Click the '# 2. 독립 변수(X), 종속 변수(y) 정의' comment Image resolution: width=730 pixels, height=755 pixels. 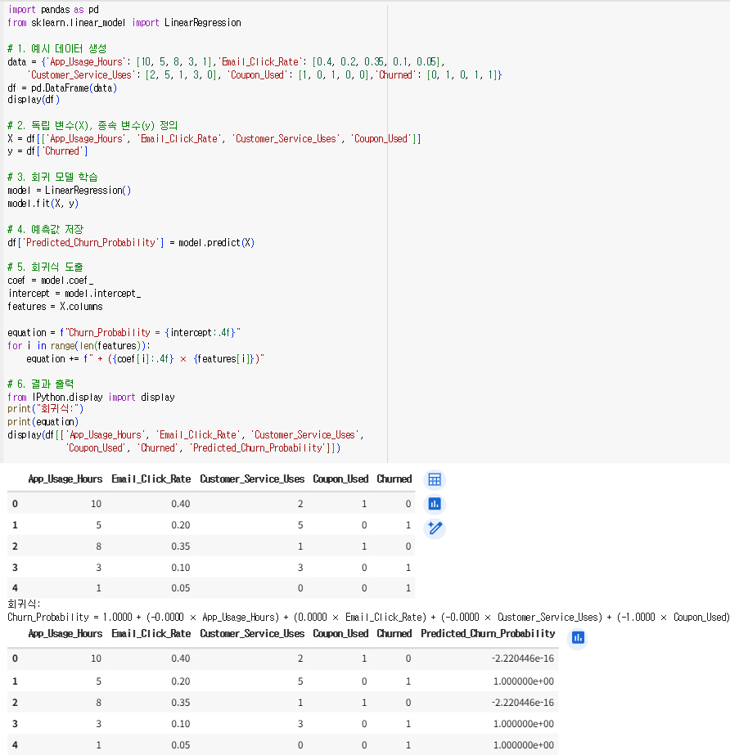pos(92,126)
